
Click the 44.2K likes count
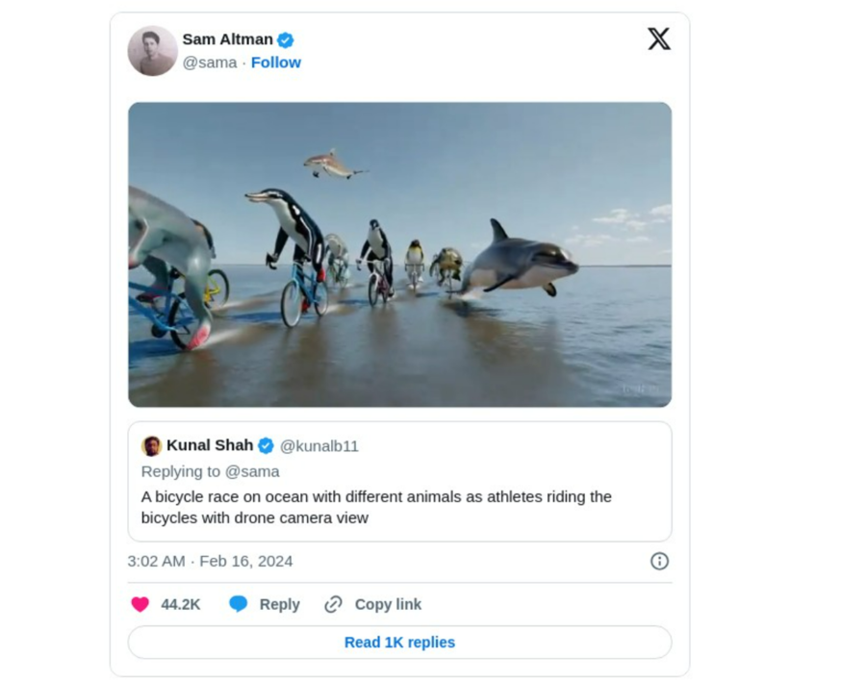coord(181,604)
